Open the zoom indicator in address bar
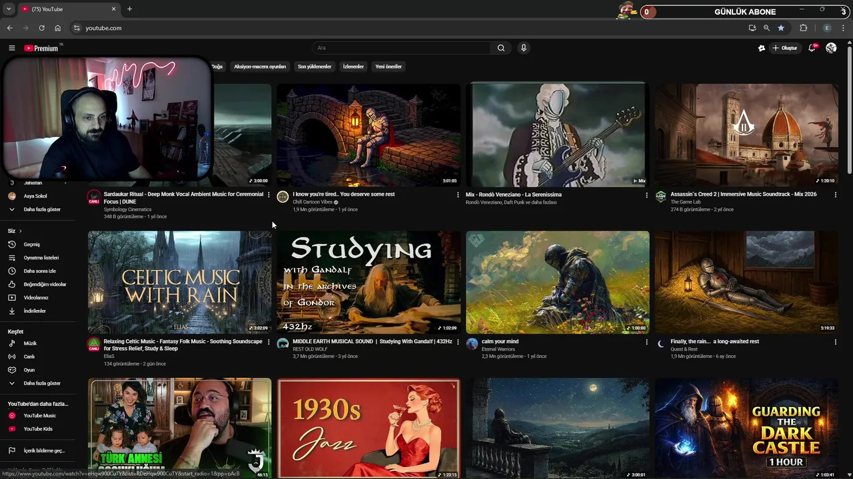Viewport: 853px width, 479px height. coord(766,28)
